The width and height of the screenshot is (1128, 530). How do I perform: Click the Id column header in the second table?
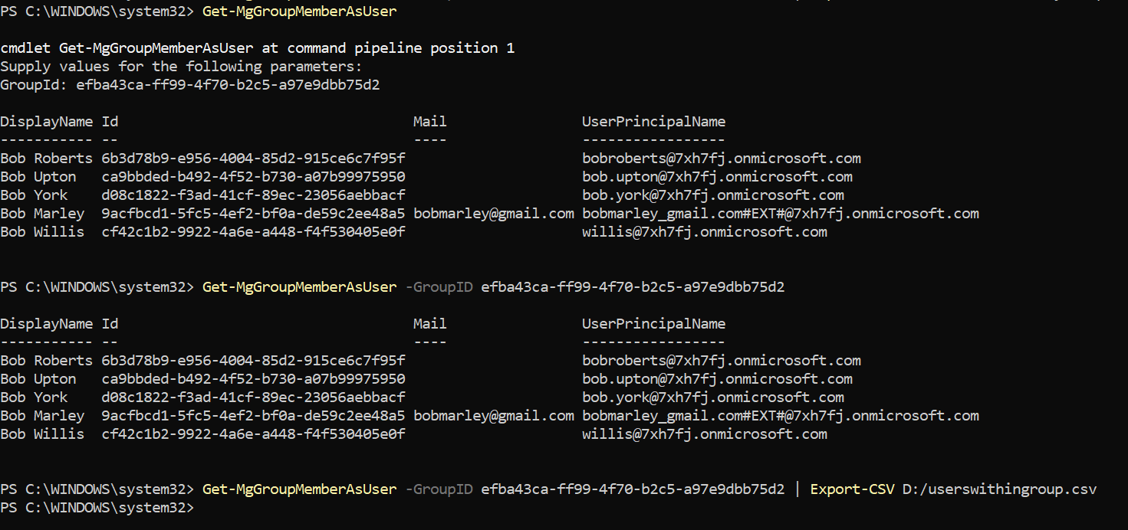pos(110,324)
